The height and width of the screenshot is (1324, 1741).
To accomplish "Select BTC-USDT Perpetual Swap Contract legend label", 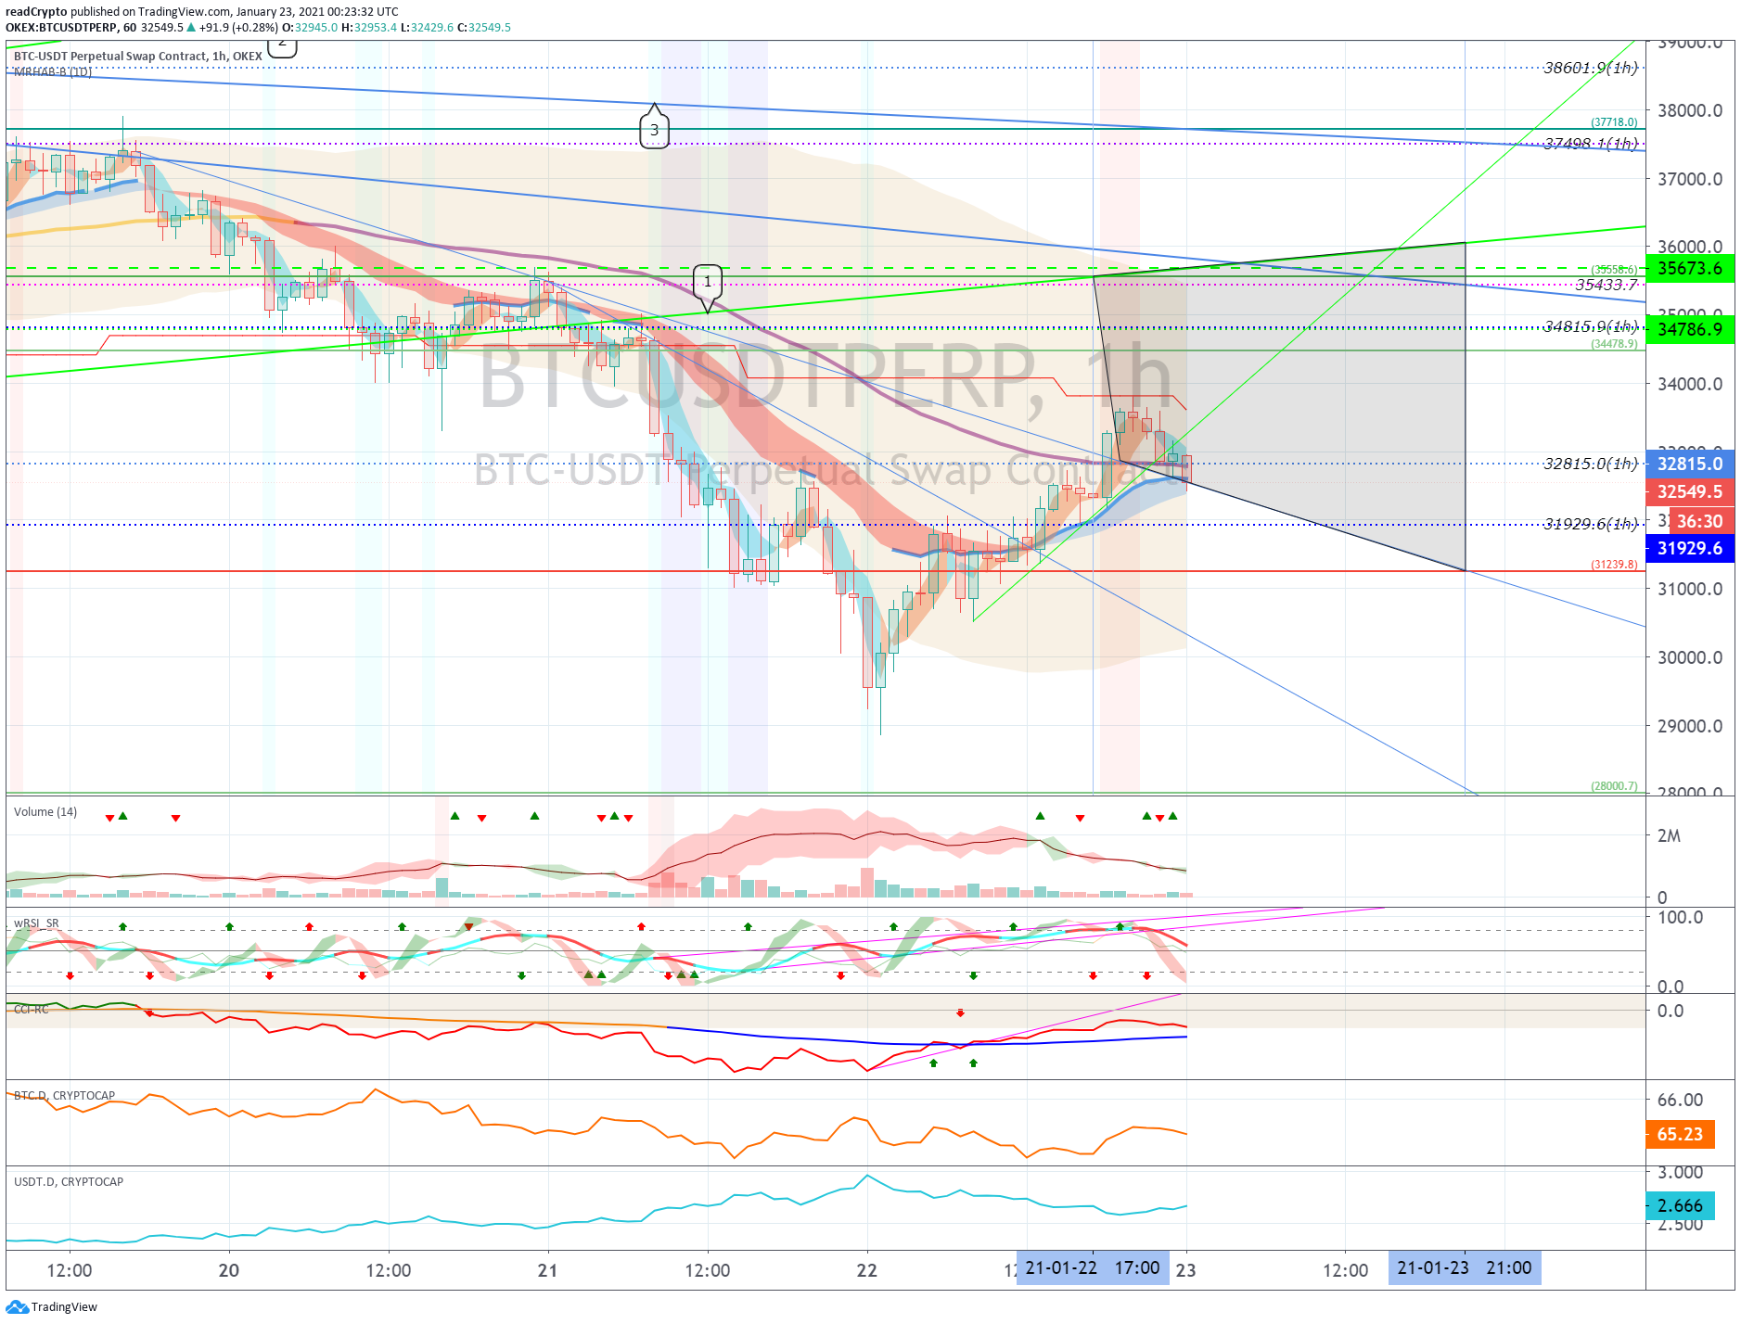I will point(138,56).
